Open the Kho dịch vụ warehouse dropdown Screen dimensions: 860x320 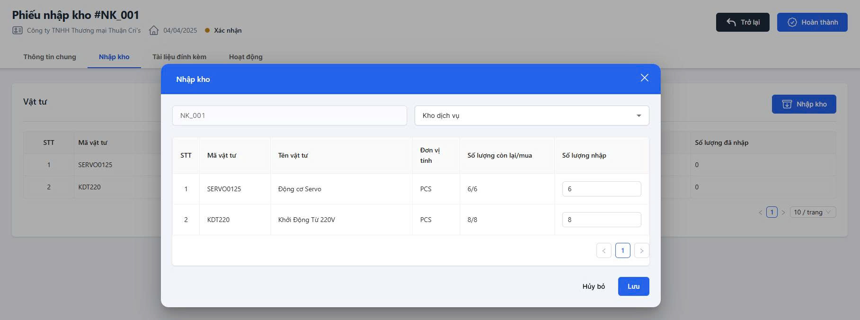[x=531, y=116]
